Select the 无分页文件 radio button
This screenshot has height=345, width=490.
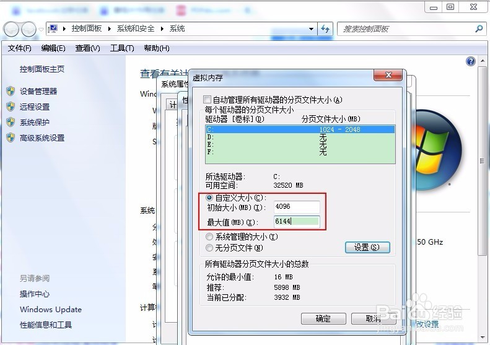[209, 248]
